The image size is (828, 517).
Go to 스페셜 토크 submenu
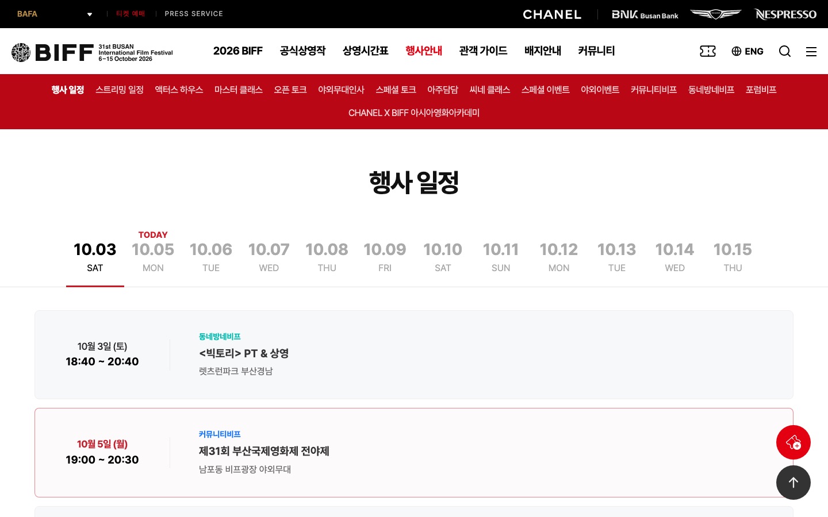[x=396, y=90]
